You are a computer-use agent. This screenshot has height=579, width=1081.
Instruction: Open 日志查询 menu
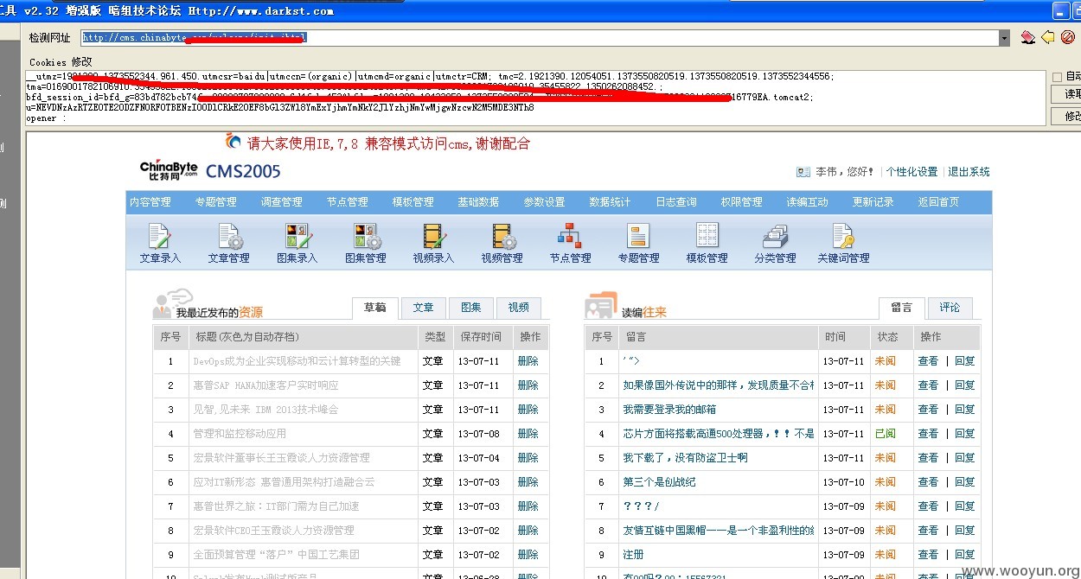click(x=676, y=202)
